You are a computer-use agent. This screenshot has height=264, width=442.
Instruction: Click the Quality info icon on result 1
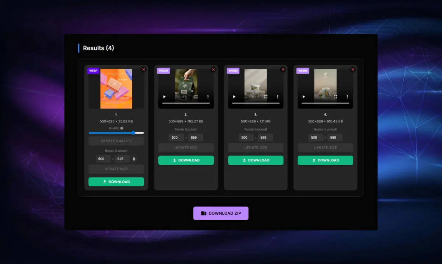pos(122,128)
